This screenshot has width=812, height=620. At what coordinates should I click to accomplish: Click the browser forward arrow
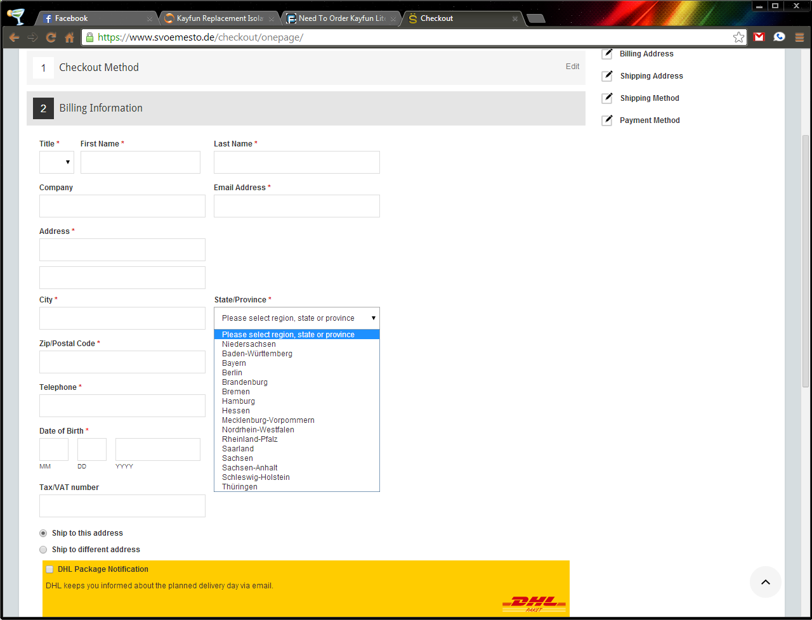pos(33,37)
